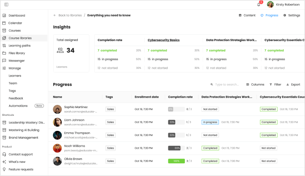Click the What's new sparkle icon
Image resolution: width=305 pixels, height=176 pixels.
[4, 162]
